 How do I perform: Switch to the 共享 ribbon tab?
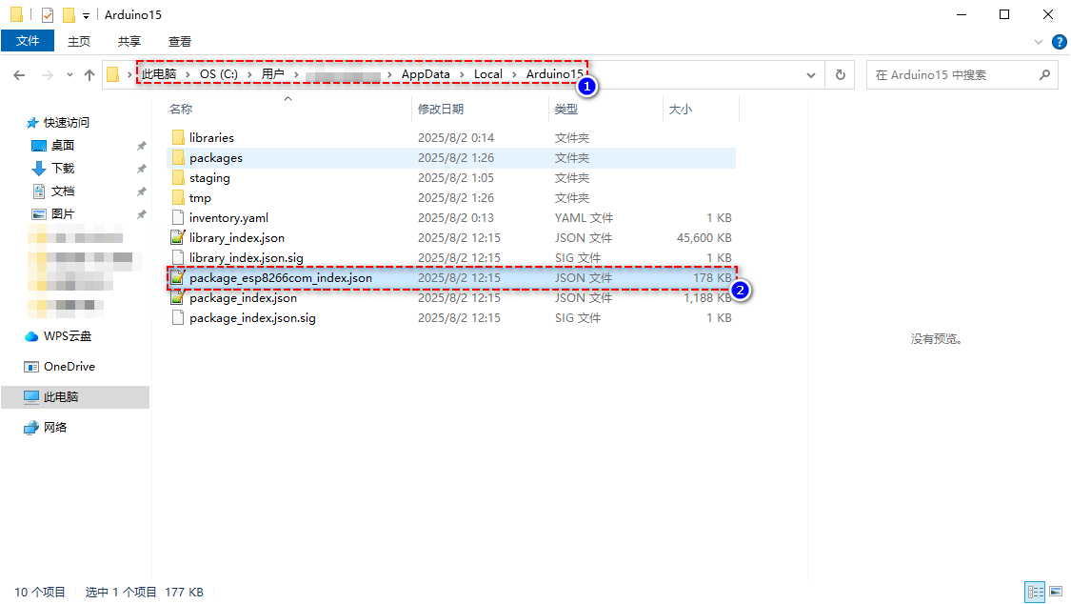(129, 42)
